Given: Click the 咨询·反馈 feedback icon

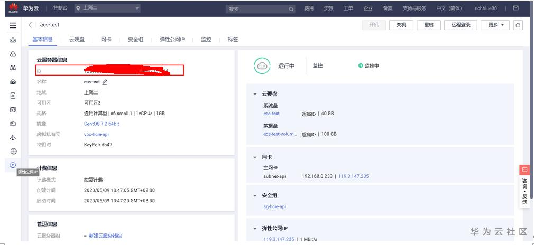Looking at the screenshot, I should coord(524,169).
